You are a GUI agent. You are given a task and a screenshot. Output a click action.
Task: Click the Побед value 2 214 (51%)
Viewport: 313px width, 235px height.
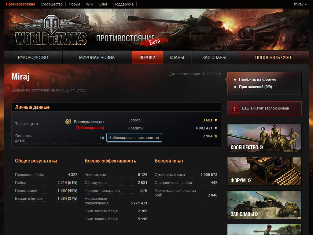[67, 183]
